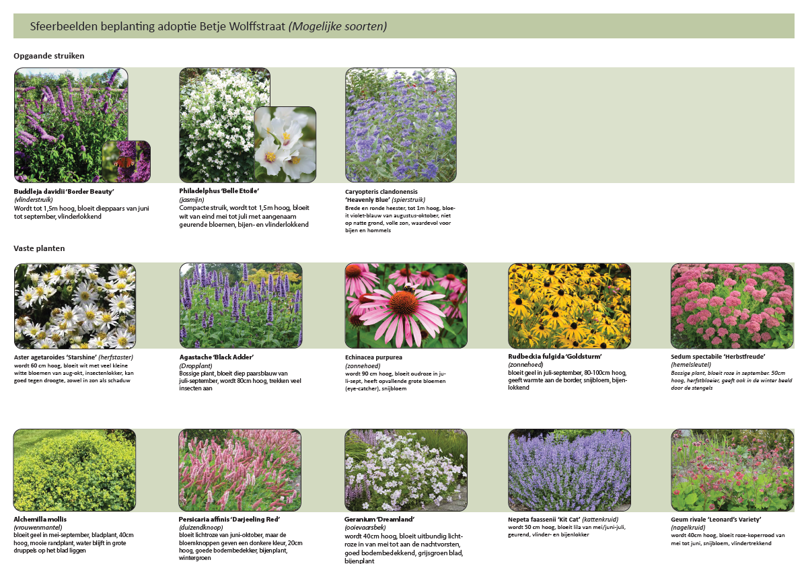Image resolution: width=806 pixels, height=564 pixels.
Task: Click the Agastache 'Black Adder' photo
Action: point(240,306)
